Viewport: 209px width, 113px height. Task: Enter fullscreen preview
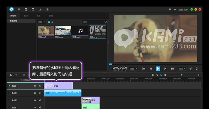coord(197,69)
